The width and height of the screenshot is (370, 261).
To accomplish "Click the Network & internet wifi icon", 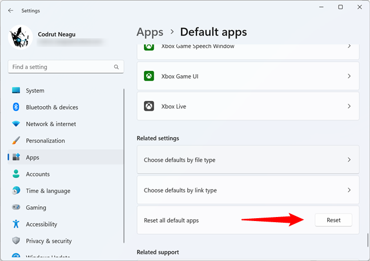I will pyautogui.click(x=16, y=124).
